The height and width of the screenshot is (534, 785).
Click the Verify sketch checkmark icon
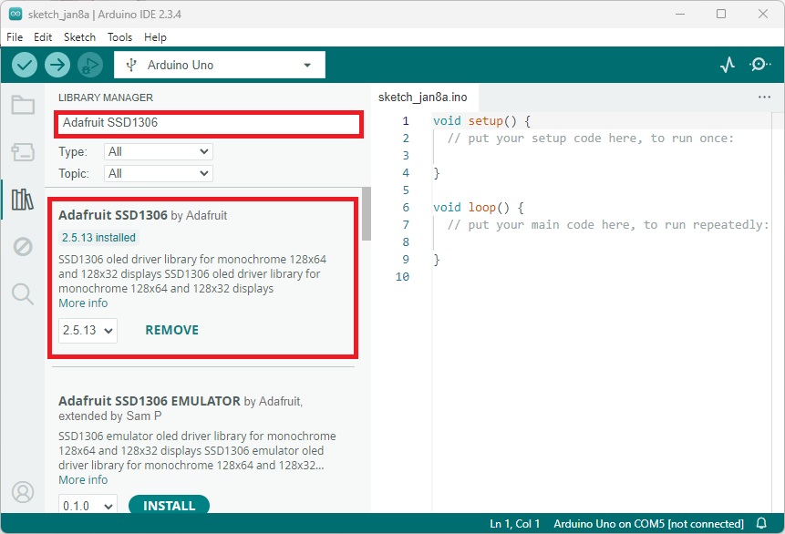click(25, 65)
